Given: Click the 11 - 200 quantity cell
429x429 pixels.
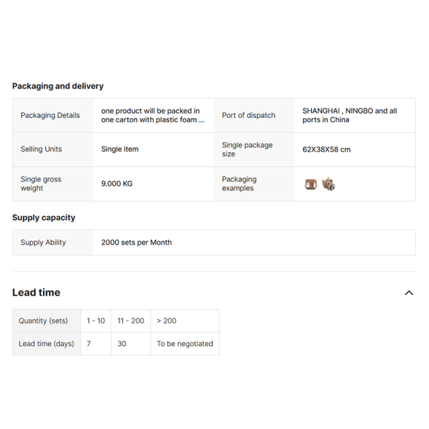Looking at the screenshot, I should pyautogui.click(x=131, y=321).
